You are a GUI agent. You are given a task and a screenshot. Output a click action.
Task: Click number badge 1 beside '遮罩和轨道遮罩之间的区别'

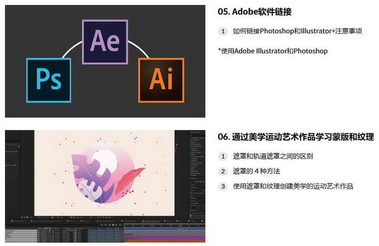(x=223, y=156)
